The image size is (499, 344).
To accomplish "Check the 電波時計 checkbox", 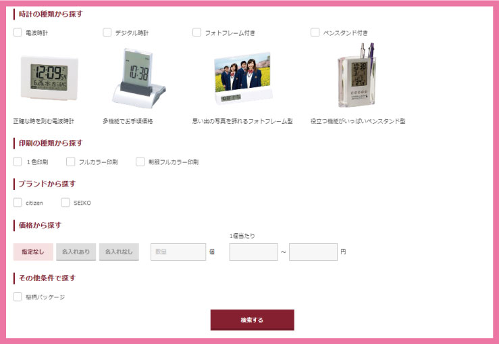I will pos(18,32).
